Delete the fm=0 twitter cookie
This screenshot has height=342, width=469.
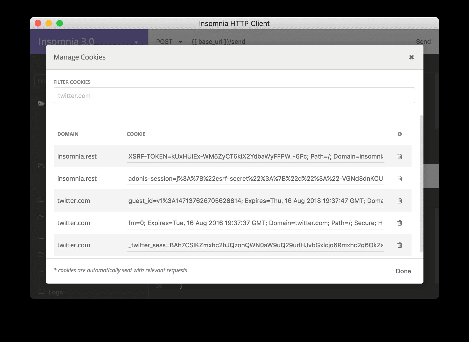point(400,223)
